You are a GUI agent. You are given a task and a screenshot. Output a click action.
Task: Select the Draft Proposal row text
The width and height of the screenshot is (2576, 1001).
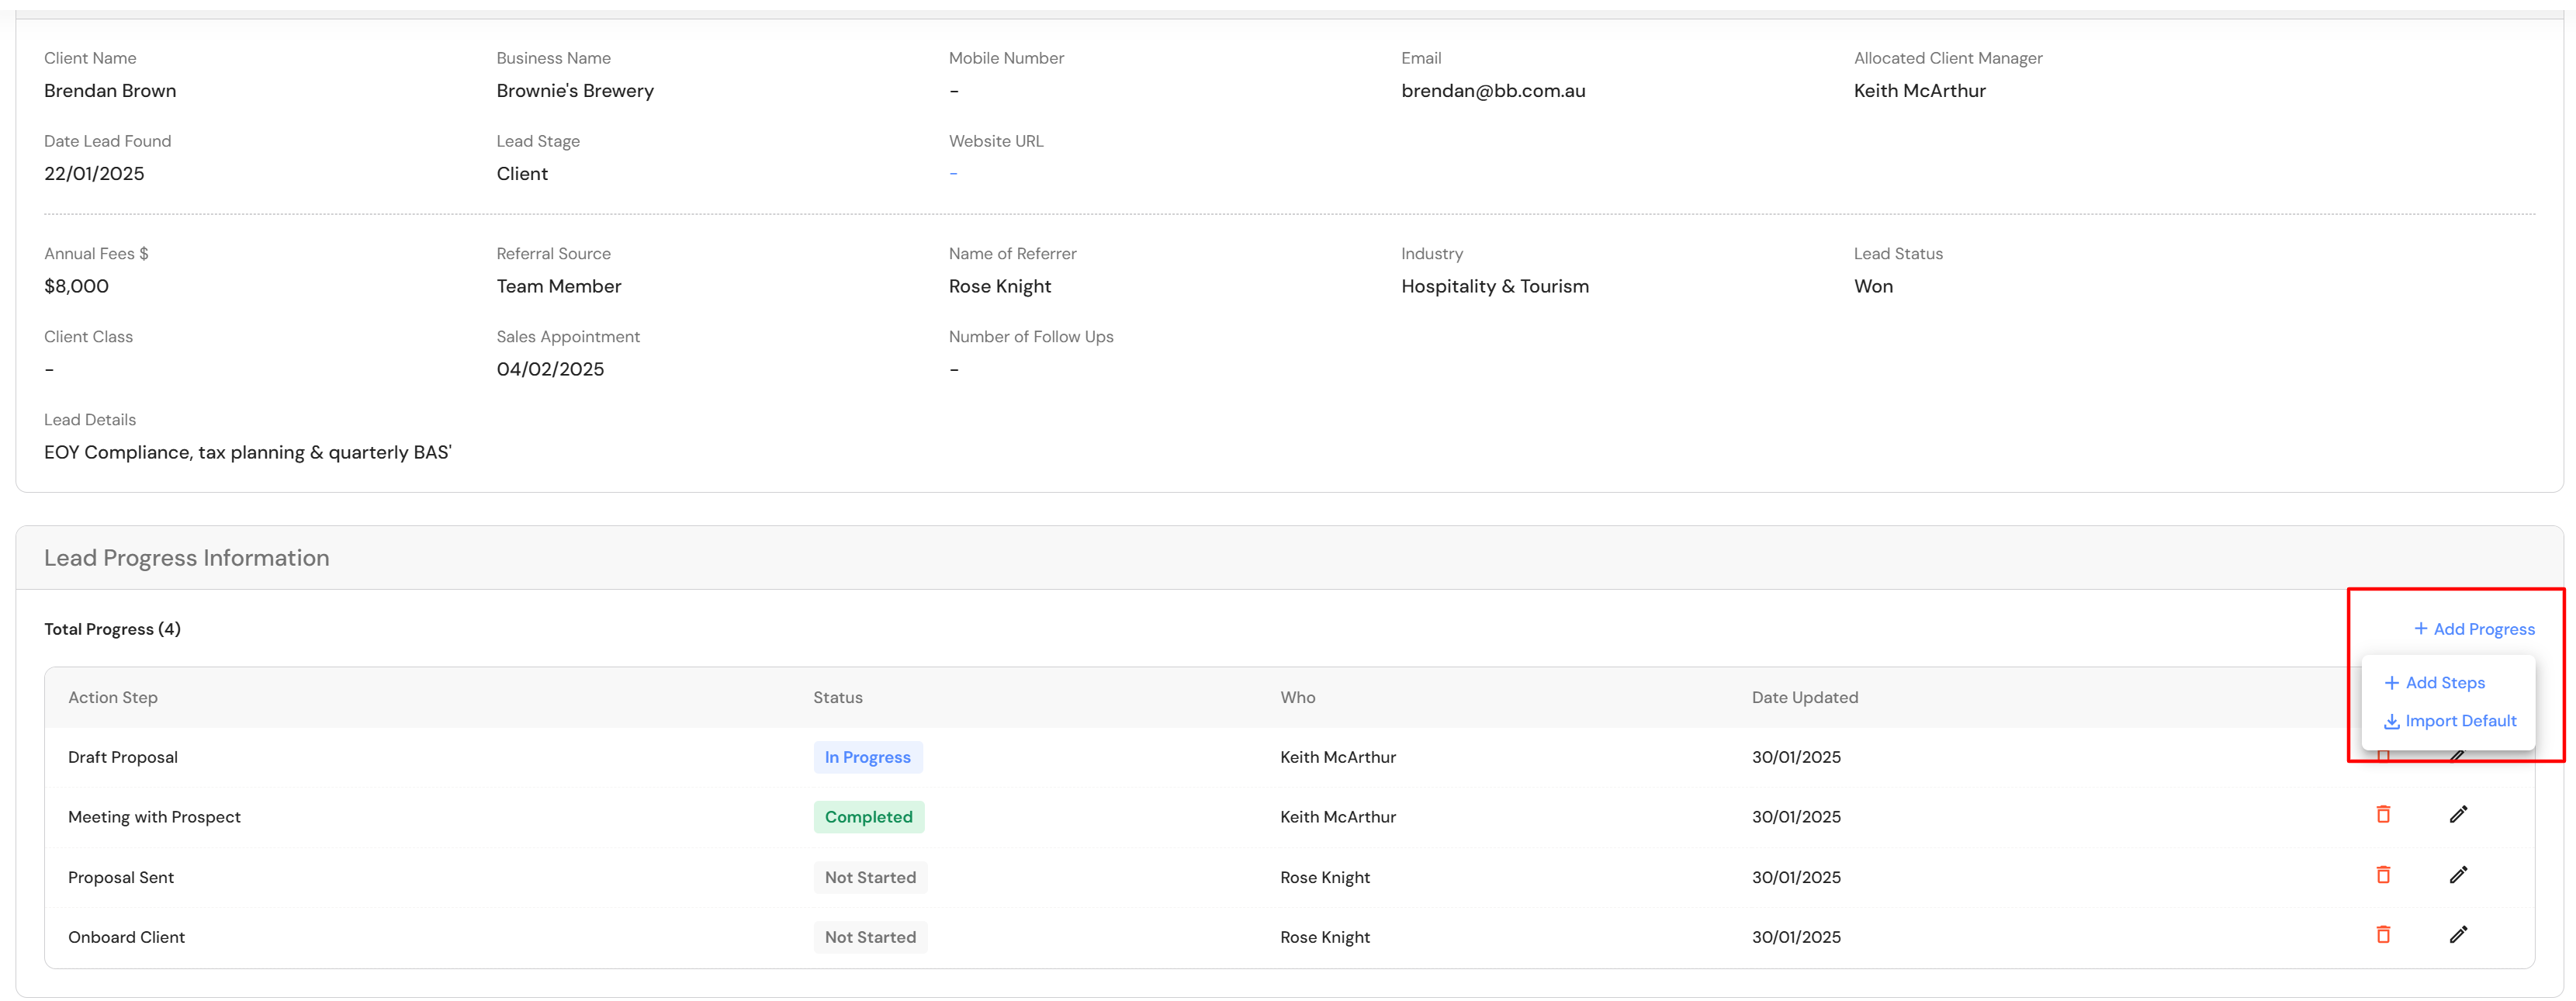(123, 757)
